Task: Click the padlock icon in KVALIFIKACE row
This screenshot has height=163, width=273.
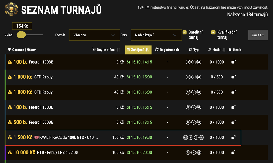Action: tap(233, 137)
